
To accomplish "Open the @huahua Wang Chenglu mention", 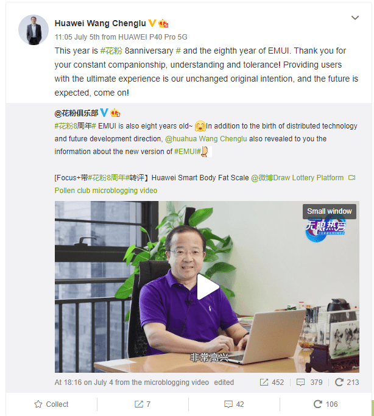I will [x=206, y=139].
